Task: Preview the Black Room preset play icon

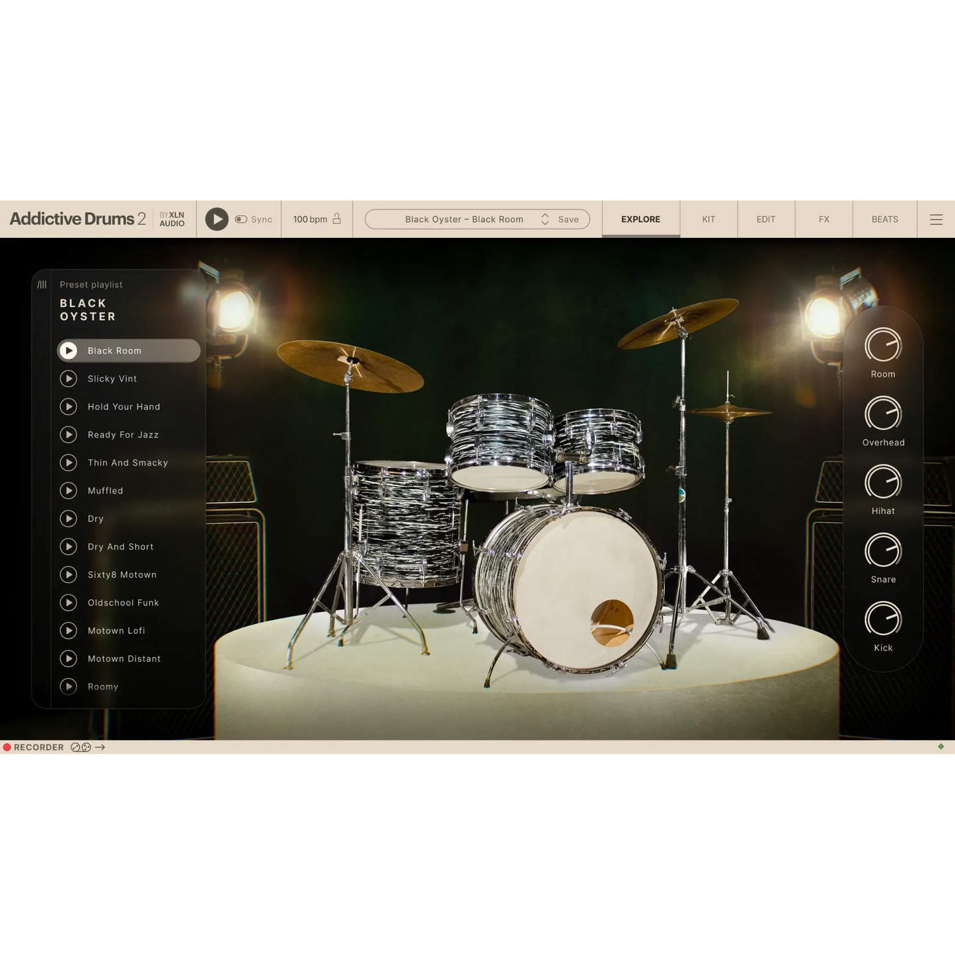Action: click(x=69, y=351)
